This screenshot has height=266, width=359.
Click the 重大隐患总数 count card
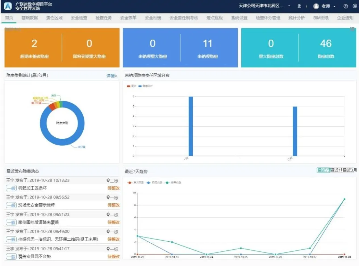271,48
